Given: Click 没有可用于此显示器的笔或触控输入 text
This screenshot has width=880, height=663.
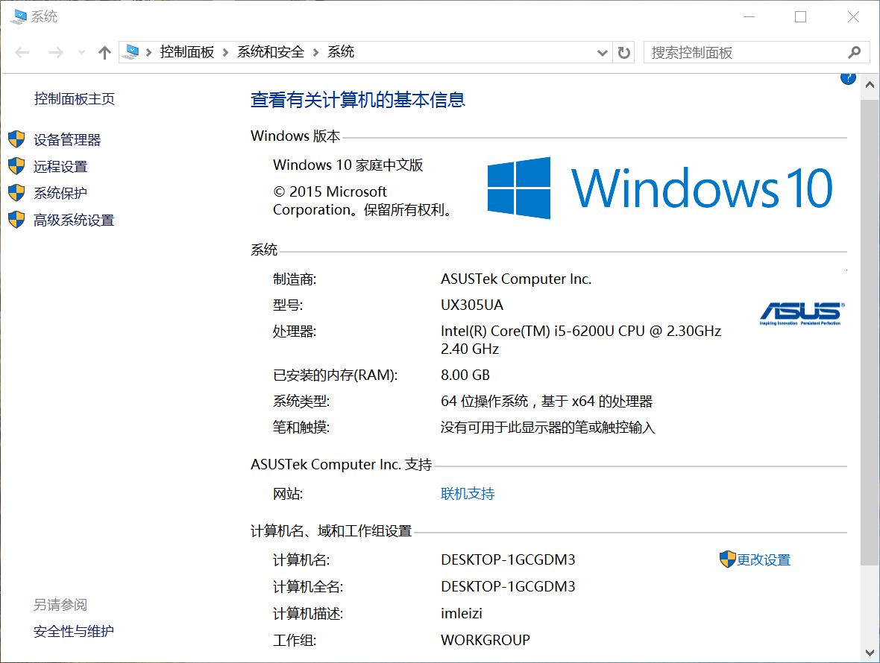Looking at the screenshot, I should [x=547, y=428].
